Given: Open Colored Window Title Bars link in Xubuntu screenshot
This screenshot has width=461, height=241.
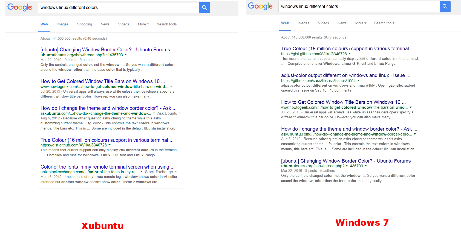Looking at the screenshot, I should [x=103, y=81].
